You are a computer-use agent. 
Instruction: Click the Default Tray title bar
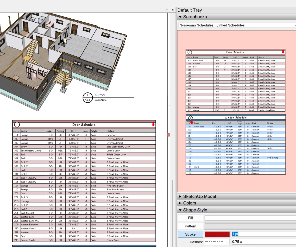coord(236,10)
